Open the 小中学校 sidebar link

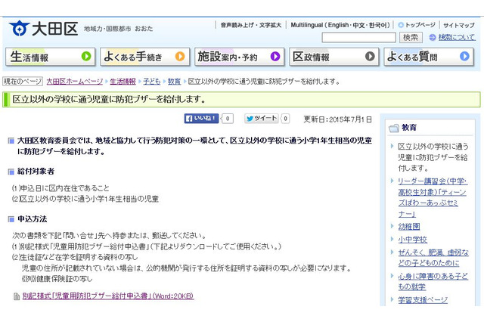(412, 240)
